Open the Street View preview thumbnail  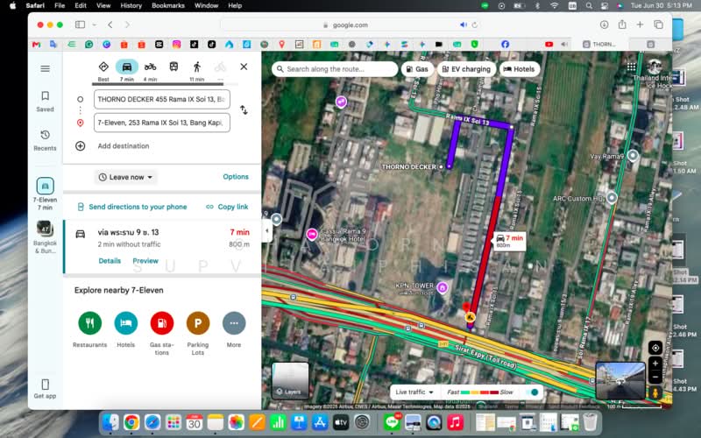(x=620, y=381)
